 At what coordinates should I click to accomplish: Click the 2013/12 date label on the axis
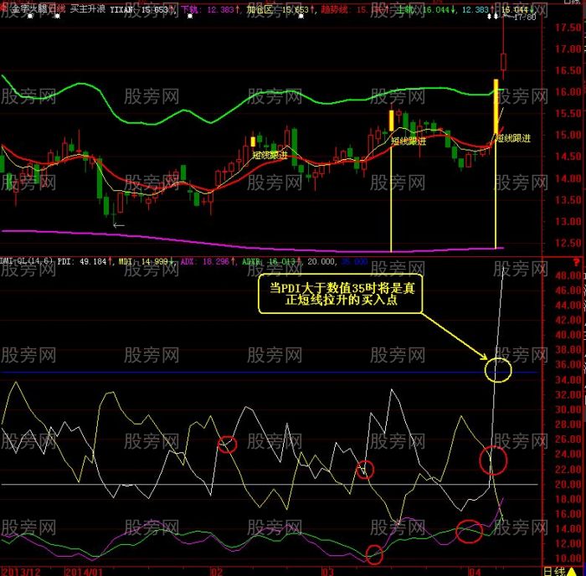[21, 571]
